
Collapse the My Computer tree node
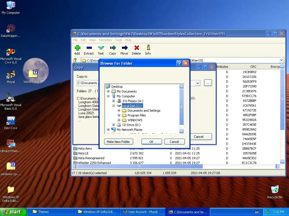click(108, 96)
